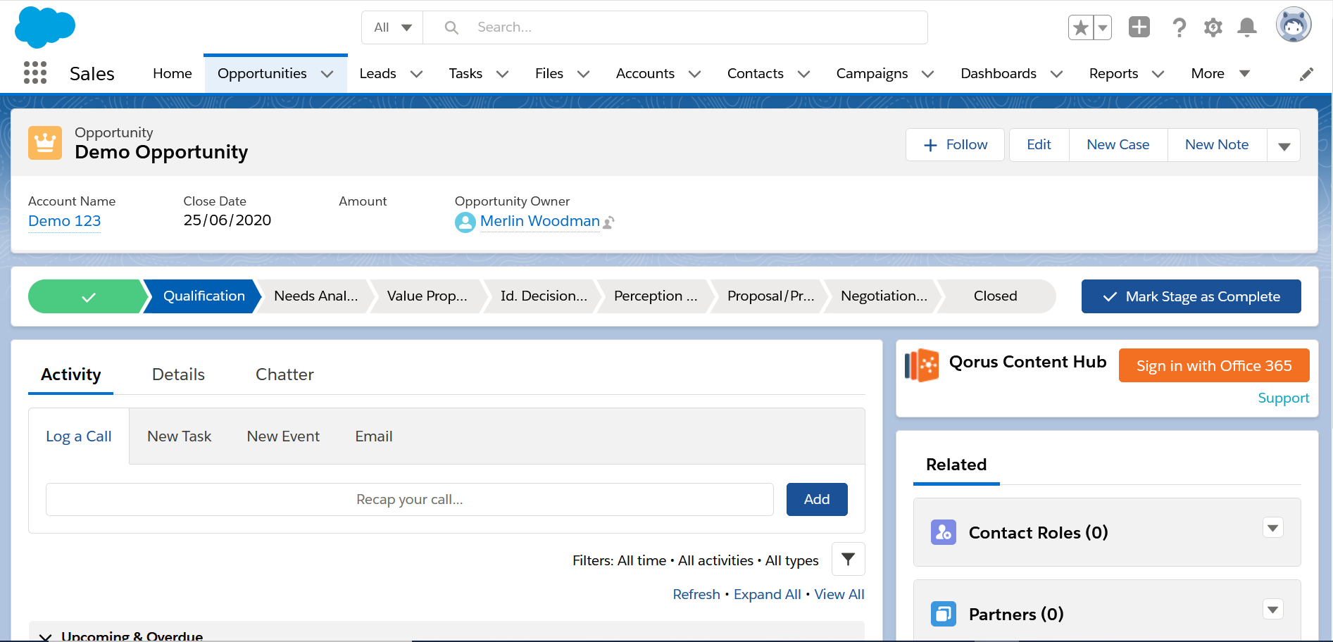1333x642 pixels.
Task: Collapse the Upcoming & Overdue section
Action: (45, 636)
